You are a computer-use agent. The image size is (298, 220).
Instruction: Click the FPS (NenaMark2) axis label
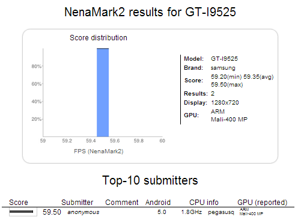coord(99,151)
